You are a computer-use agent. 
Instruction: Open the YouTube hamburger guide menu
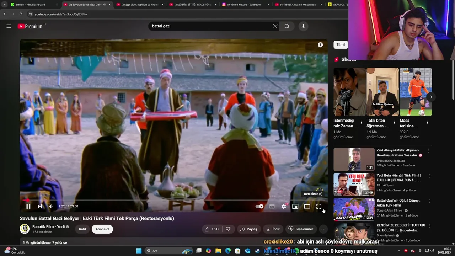coord(9,26)
